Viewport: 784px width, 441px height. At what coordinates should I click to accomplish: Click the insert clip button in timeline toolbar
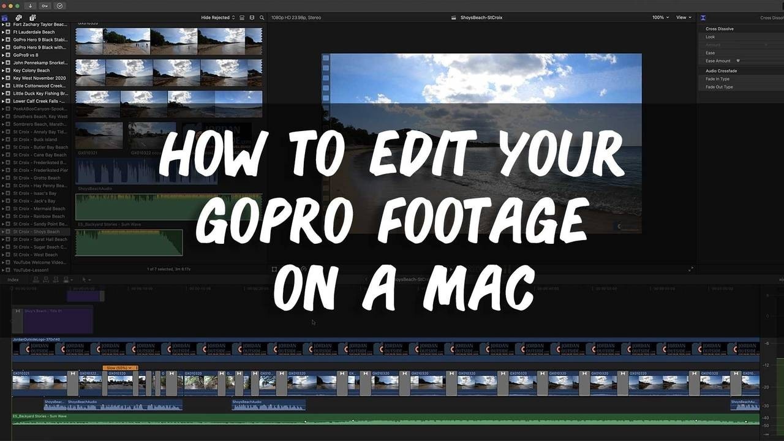(x=45, y=279)
